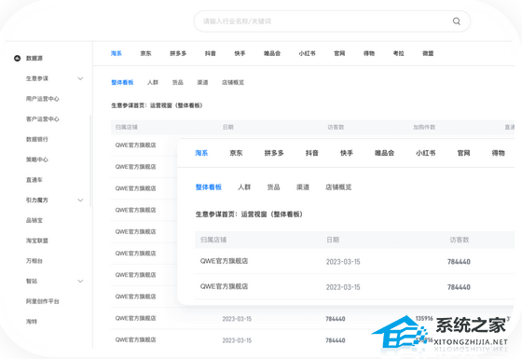Expand the 引力魔方 chevron in sidebar
522x359 pixels.
[x=80, y=200]
